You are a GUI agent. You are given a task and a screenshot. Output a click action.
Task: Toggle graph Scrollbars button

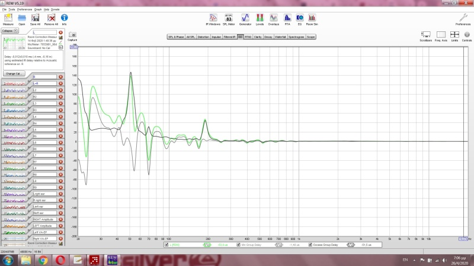click(425, 37)
